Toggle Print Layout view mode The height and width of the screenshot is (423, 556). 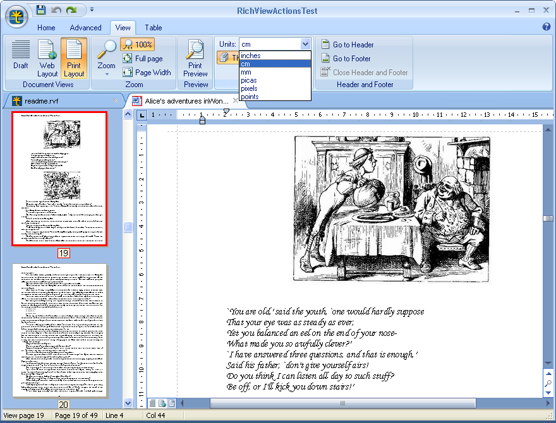click(74, 56)
